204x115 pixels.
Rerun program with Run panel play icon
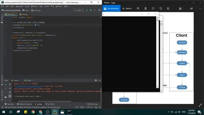pyautogui.click(x=6, y=84)
